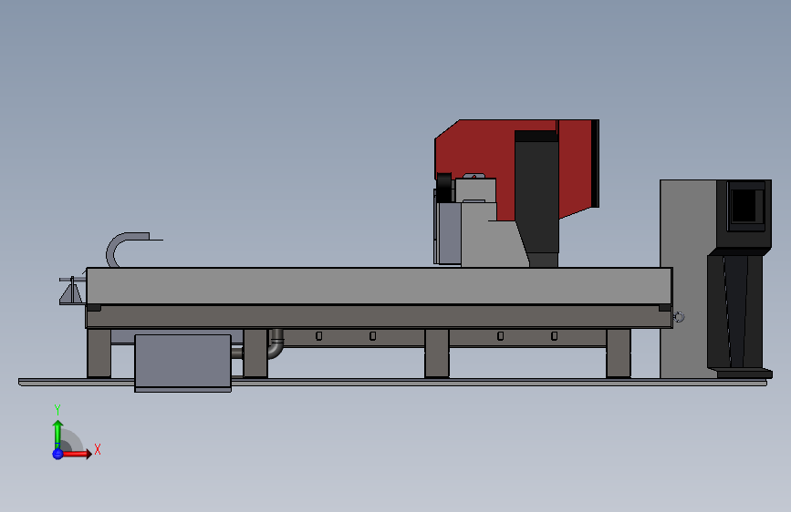Viewport: 791px width, 512px height.
Task: Select the long floor base plate
Action: 392,383
